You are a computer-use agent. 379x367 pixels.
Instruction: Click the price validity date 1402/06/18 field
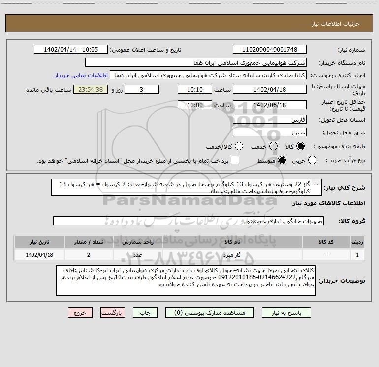pyautogui.click(x=270, y=105)
